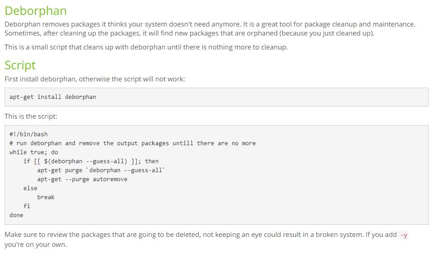This screenshot has width=435, height=254.
Task: Click the 'This is a small script' paragraph
Action: 146,47
